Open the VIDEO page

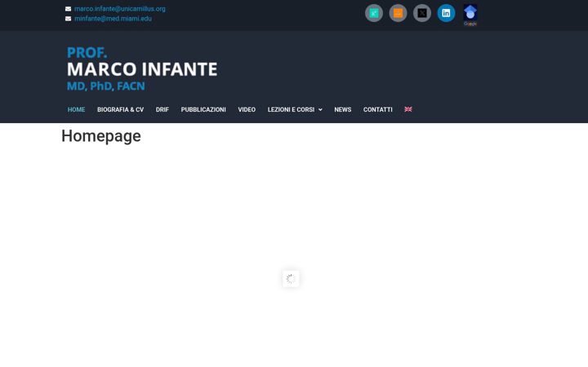[x=247, y=110]
